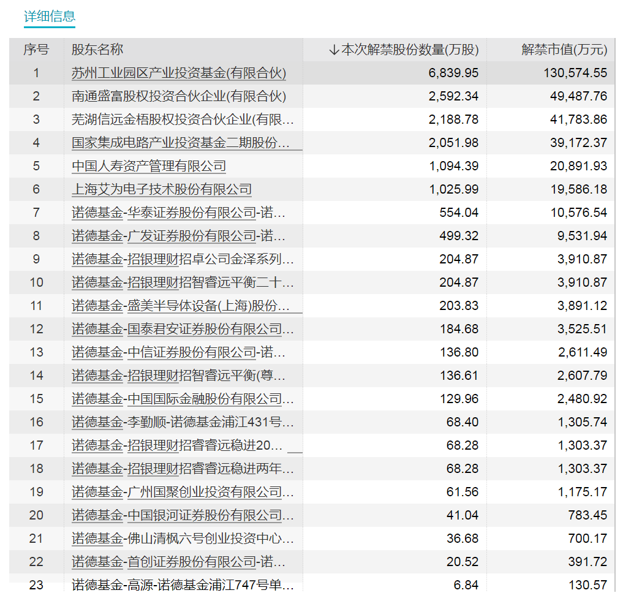The width and height of the screenshot is (623, 601).
Task: Click the 序号 column header
Action: point(36,50)
